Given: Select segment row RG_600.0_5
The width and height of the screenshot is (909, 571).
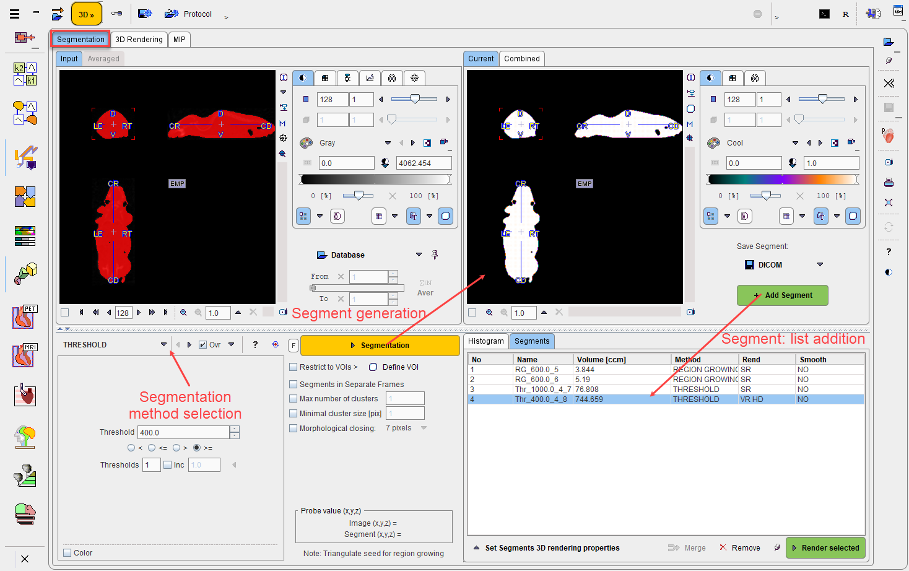Looking at the screenshot, I should coord(666,370).
